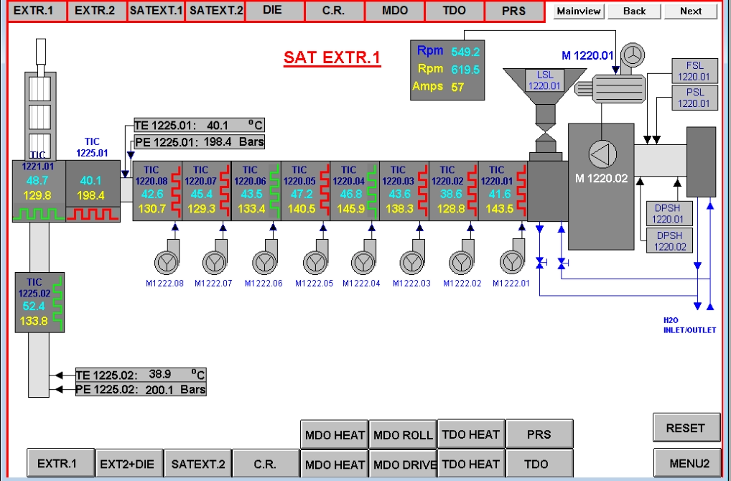Click the MDO ROLL button
This screenshot has width=731, height=481.
point(403,434)
